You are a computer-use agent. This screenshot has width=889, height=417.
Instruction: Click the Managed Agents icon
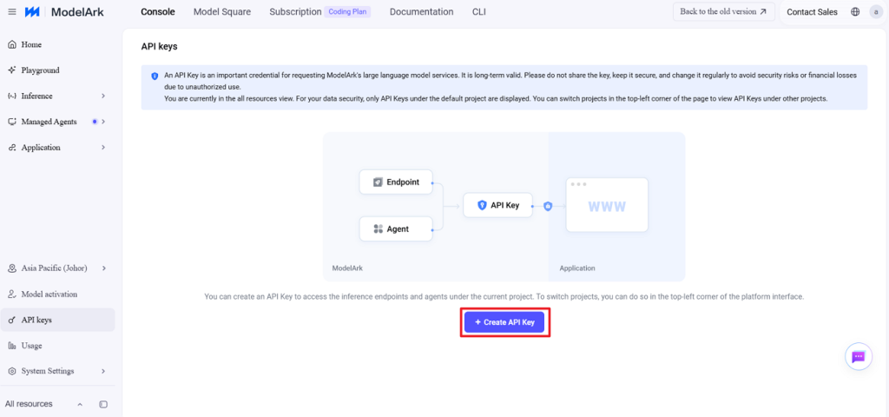pyautogui.click(x=12, y=122)
